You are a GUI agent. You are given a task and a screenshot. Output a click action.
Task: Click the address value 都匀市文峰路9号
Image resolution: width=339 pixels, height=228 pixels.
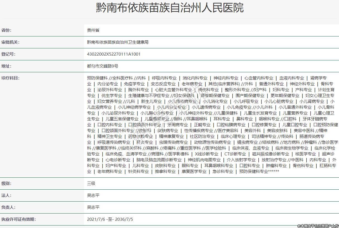tap(103, 66)
